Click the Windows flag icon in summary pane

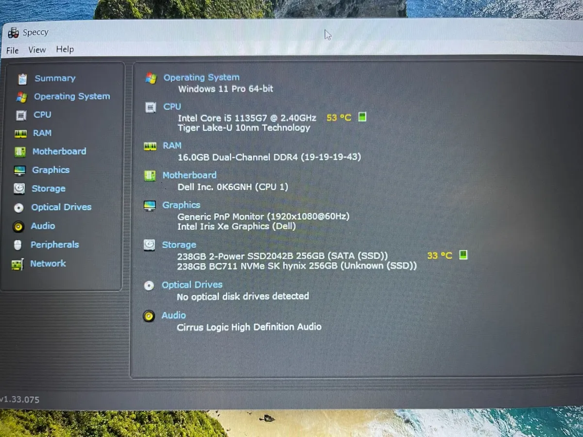pyautogui.click(x=151, y=78)
